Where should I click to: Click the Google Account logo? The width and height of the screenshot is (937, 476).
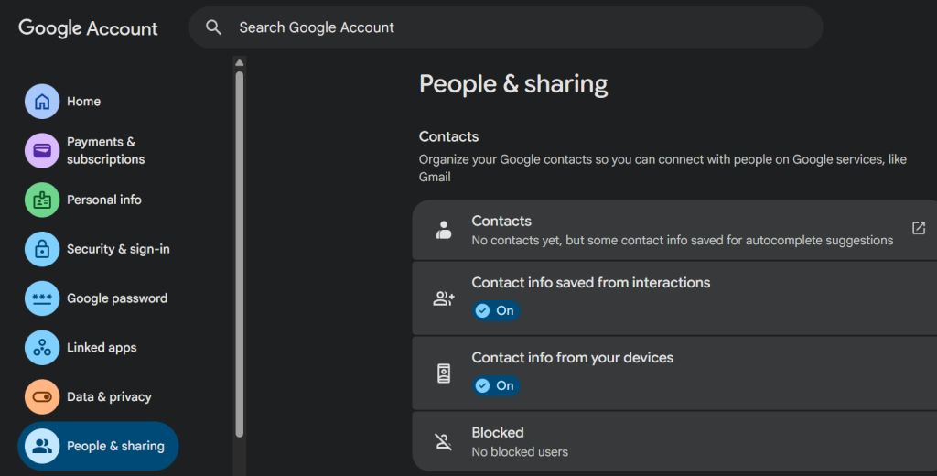click(89, 28)
